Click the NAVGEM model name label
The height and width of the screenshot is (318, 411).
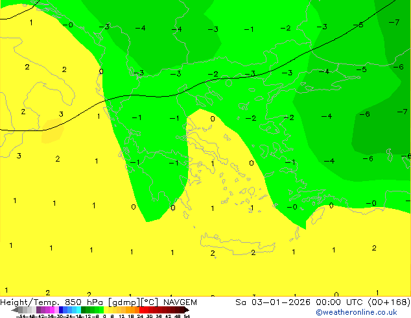[x=180, y=302]
